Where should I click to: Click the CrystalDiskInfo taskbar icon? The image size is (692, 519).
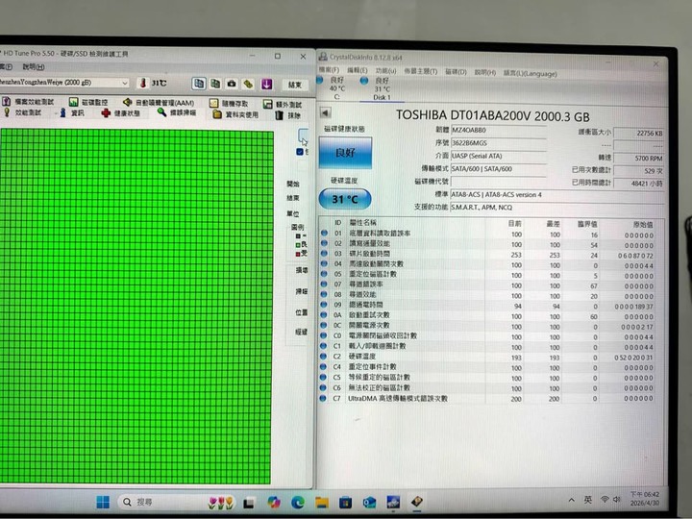[x=393, y=502]
